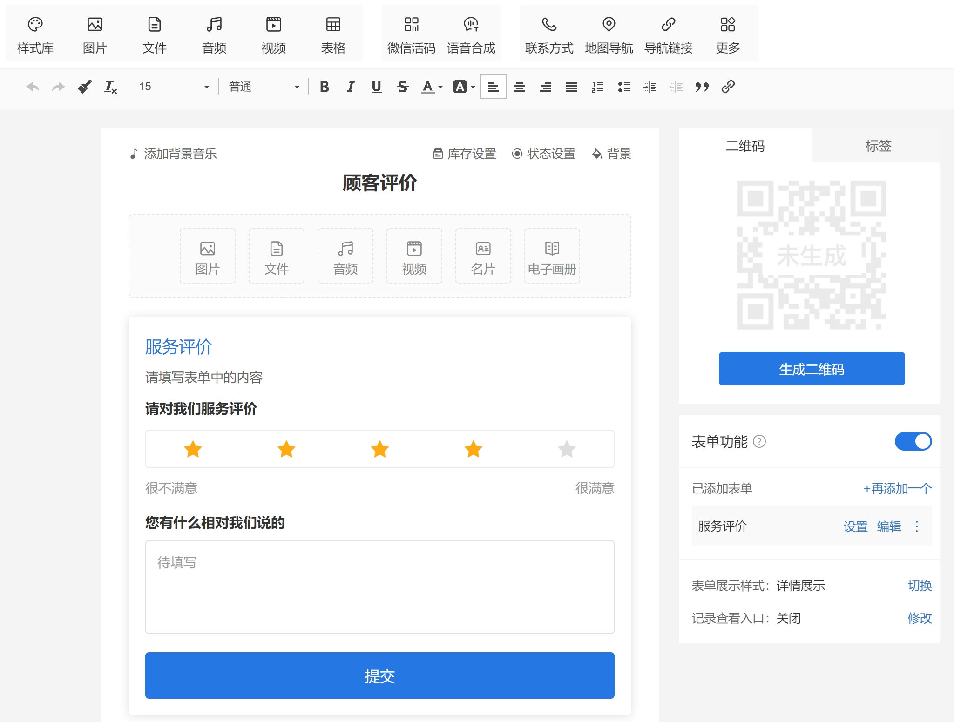Add 图片 in content placeholder

(208, 256)
